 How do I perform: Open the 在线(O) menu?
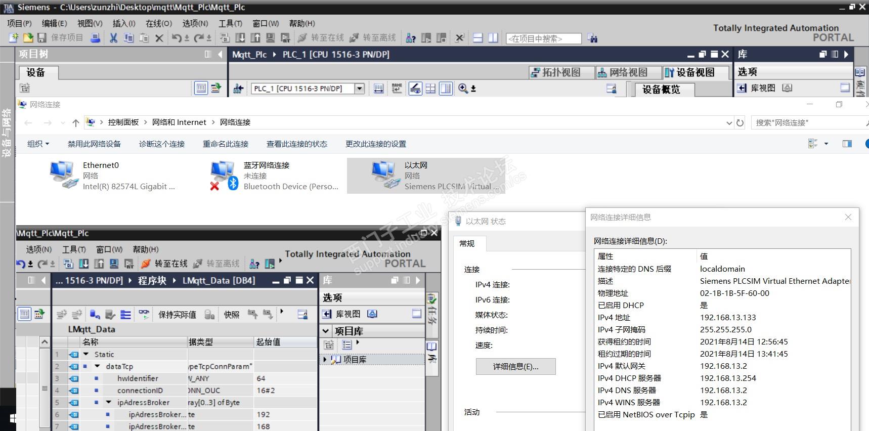159,23
